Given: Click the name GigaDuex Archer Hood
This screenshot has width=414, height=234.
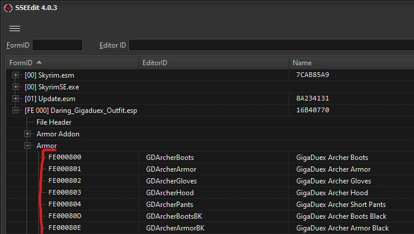Looking at the screenshot, I should [332, 193].
